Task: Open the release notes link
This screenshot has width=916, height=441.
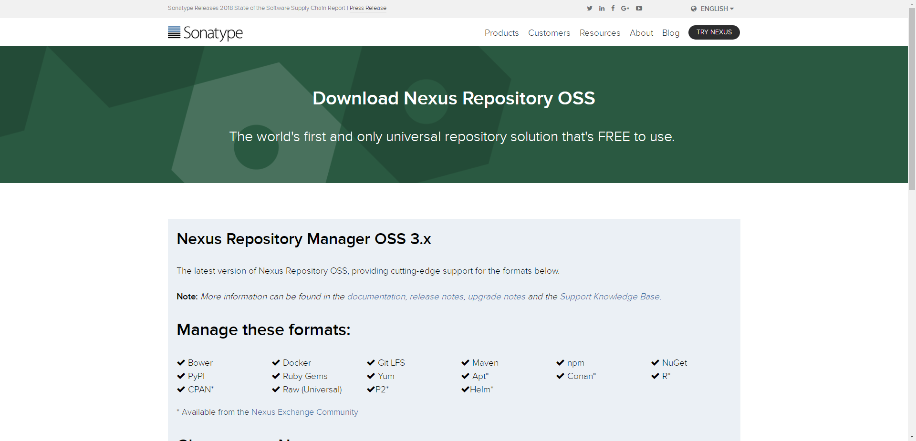Action: [437, 297]
